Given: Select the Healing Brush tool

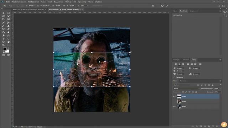Looking at the screenshot, I should 9,23.
